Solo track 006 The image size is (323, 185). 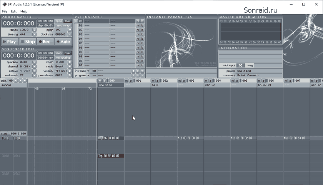click(264, 81)
